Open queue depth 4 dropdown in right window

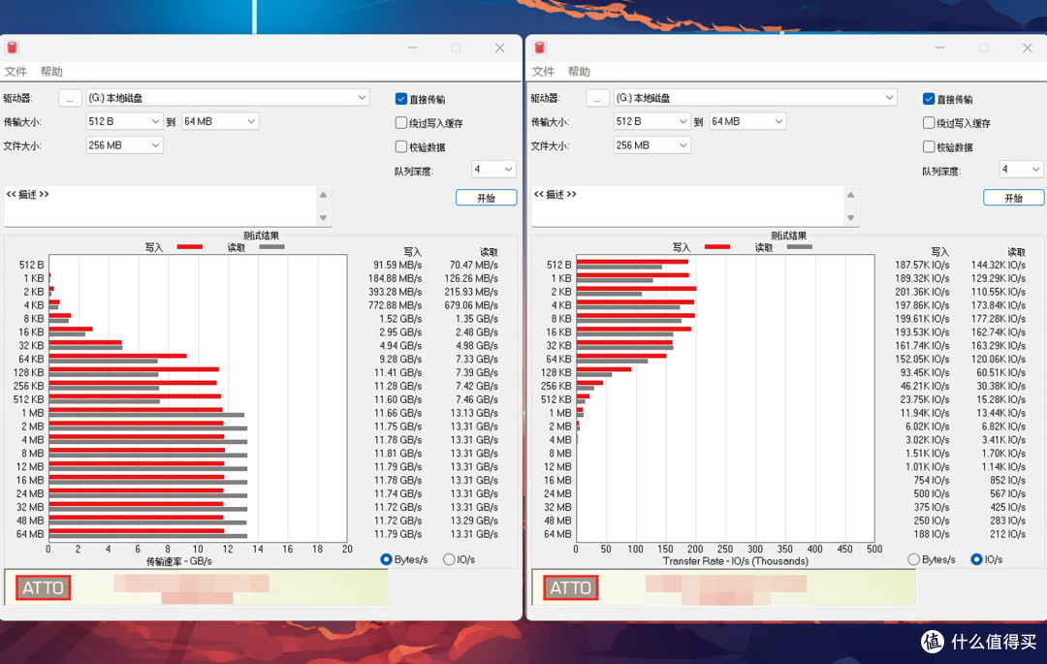coord(1021,170)
